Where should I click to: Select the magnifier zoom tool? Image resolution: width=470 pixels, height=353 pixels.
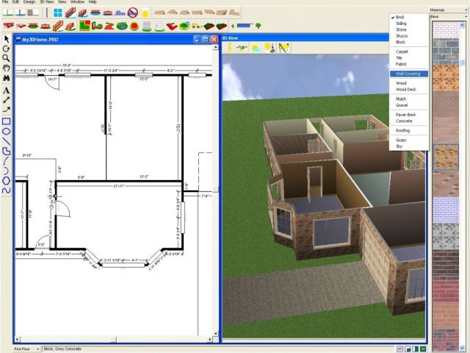tap(6, 58)
